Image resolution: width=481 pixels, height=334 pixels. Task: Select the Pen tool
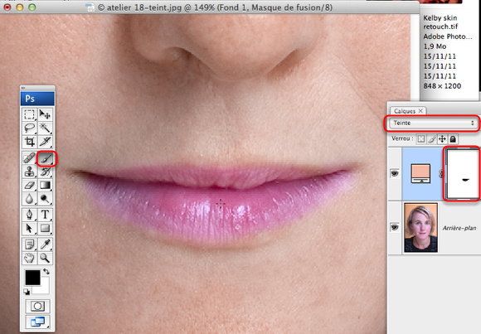click(x=30, y=215)
